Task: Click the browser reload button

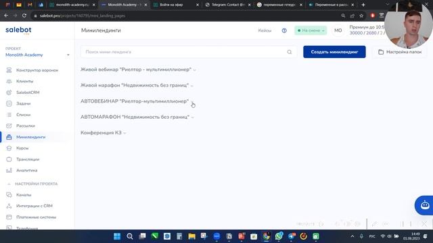Action: tap(24, 16)
